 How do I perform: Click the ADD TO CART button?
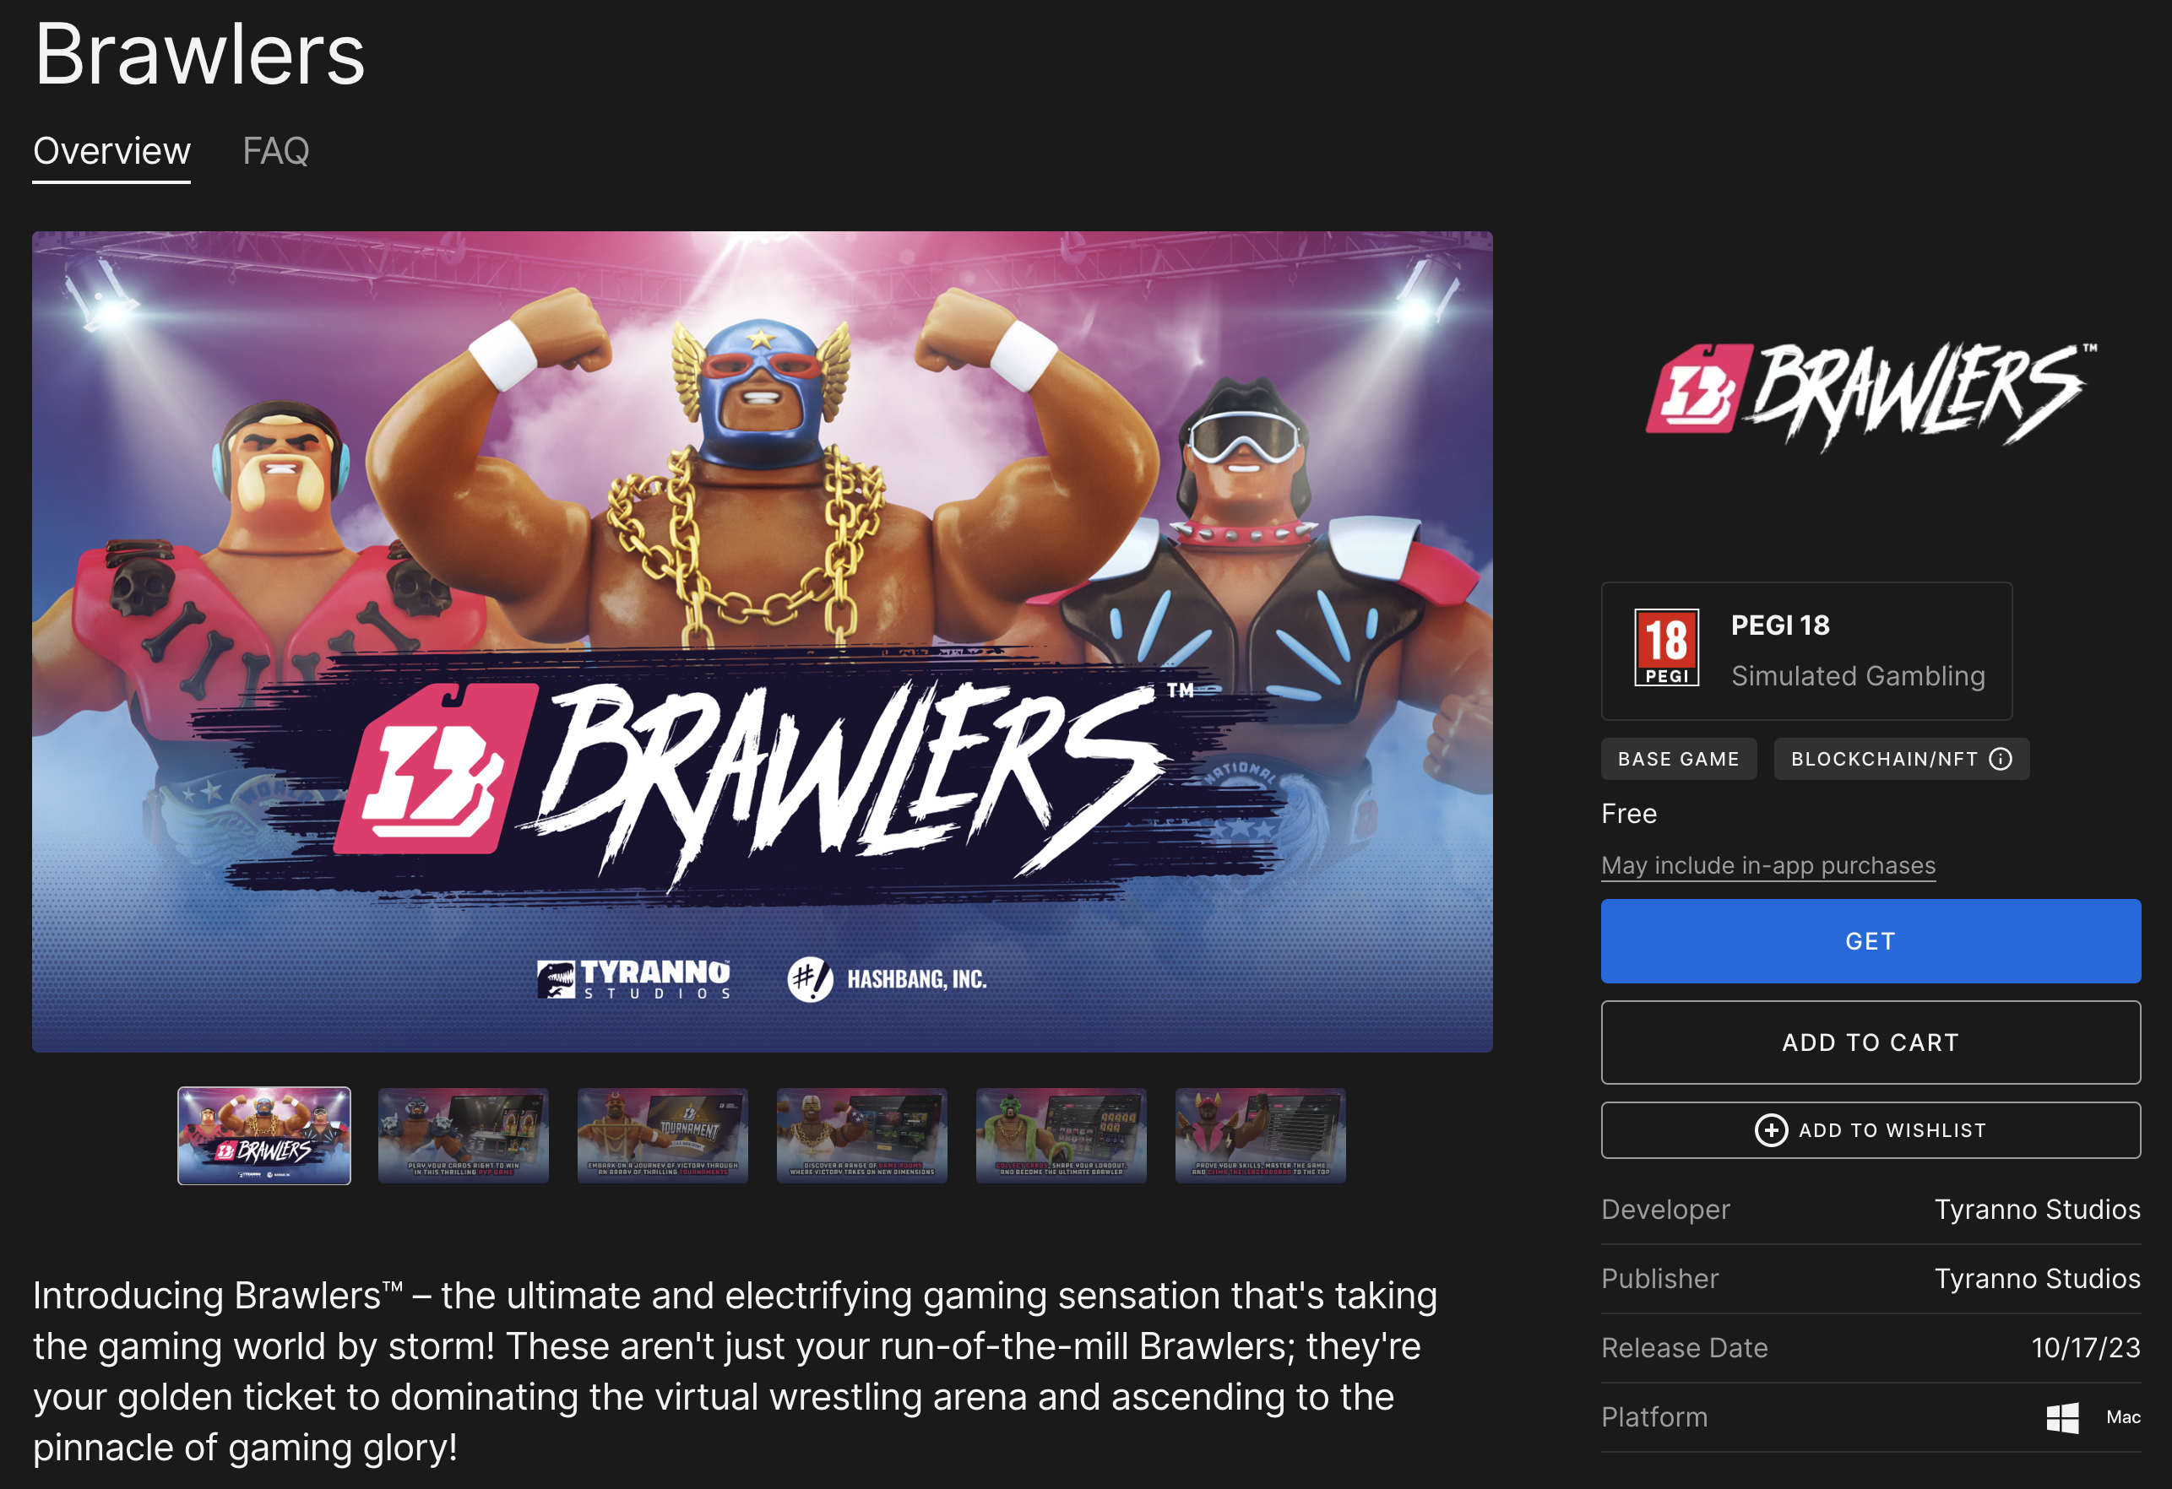tap(1870, 1042)
